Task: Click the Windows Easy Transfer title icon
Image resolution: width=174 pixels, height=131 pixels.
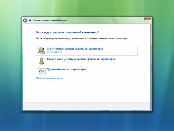Action: tap(30, 20)
